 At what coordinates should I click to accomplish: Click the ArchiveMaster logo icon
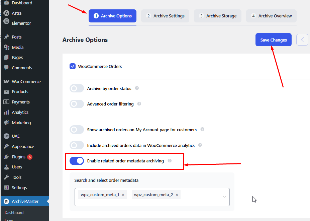pyautogui.click(x=7, y=201)
